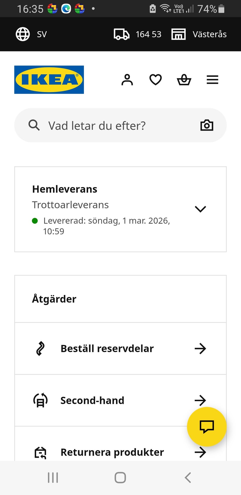Open the shopping basket icon

pos(184,80)
